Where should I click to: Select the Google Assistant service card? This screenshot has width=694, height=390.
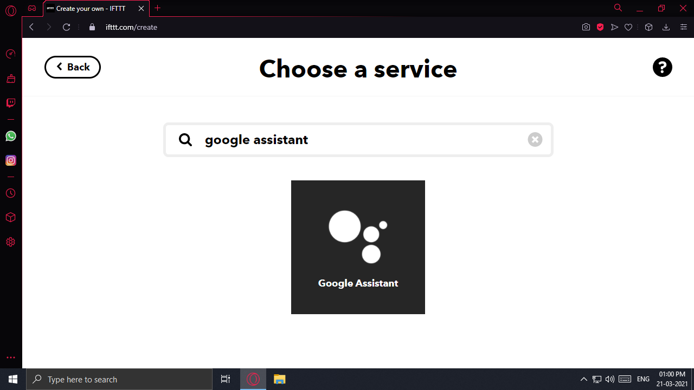(x=358, y=247)
